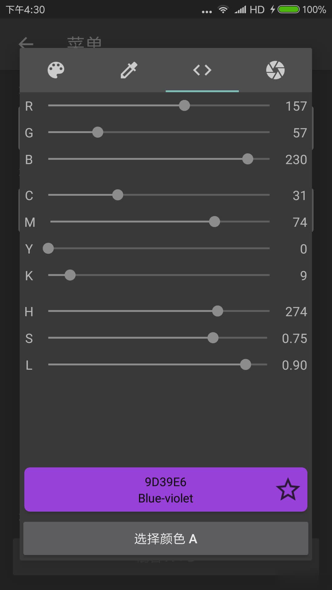Click the back arrow at top
332x590 pixels.
click(x=26, y=43)
